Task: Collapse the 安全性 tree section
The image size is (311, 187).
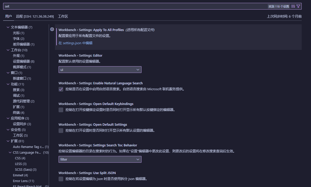Action: tap(8, 130)
